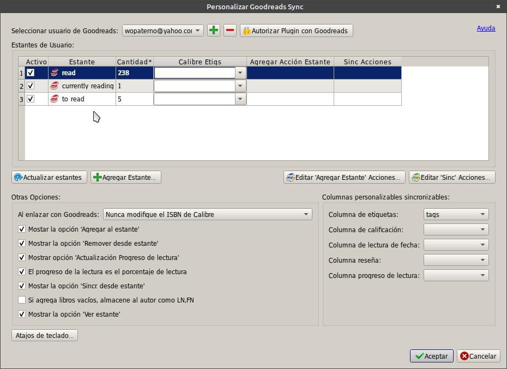Toggle 'Ver estante' option checkbox
This screenshot has height=369, width=507.
(22, 314)
